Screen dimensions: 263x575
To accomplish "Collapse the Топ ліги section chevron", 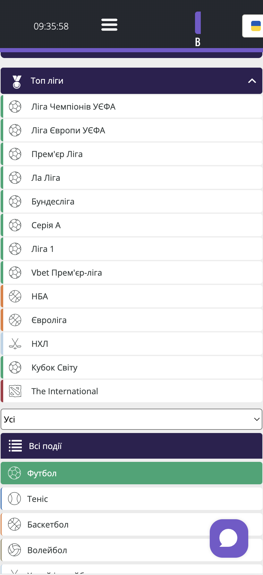I will [x=252, y=81].
